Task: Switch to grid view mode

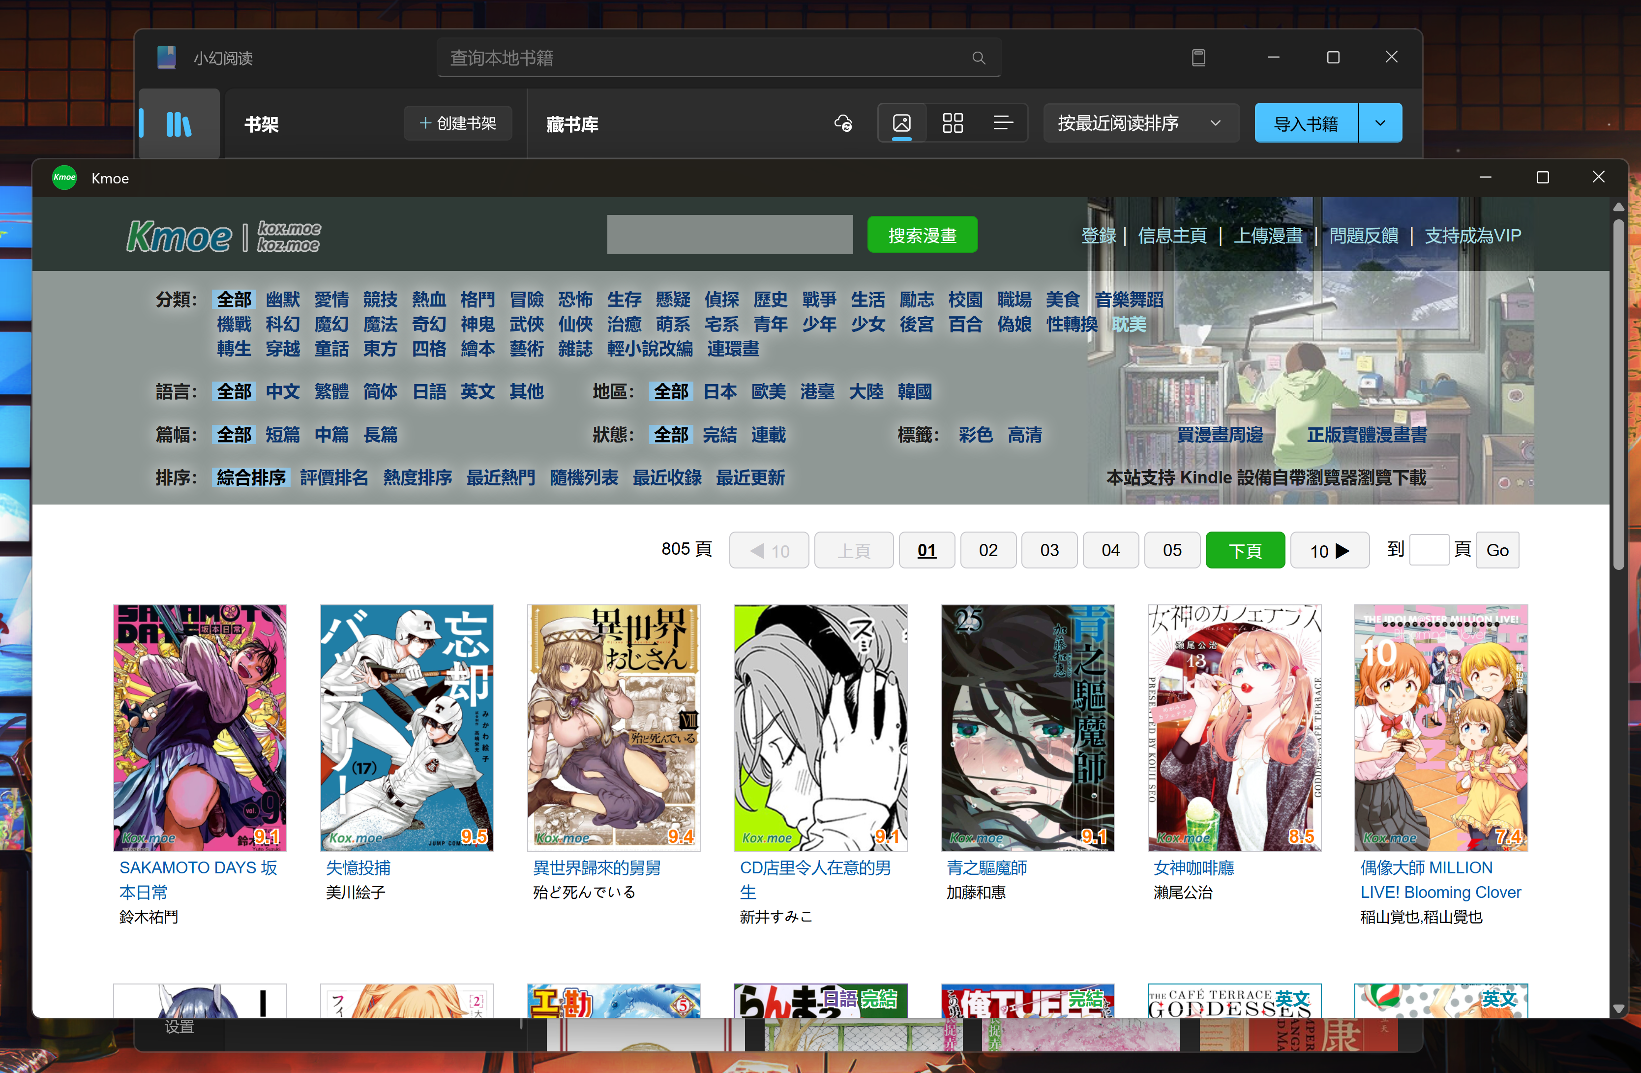Action: pyautogui.click(x=952, y=123)
